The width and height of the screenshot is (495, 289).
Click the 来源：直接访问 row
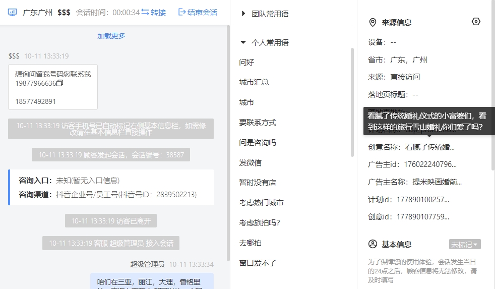[x=394, y=77]
